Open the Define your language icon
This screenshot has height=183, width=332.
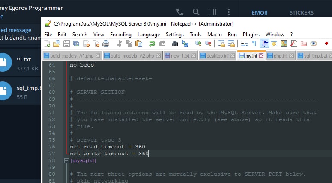click(274, 44)
